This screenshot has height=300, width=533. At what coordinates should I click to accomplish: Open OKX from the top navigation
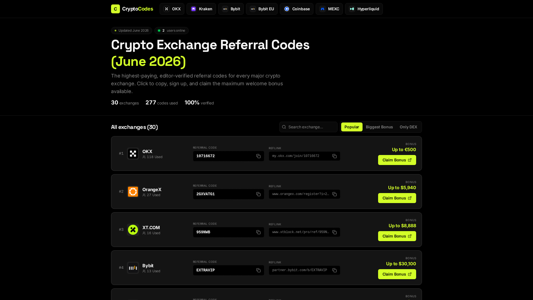click(172, 9)
